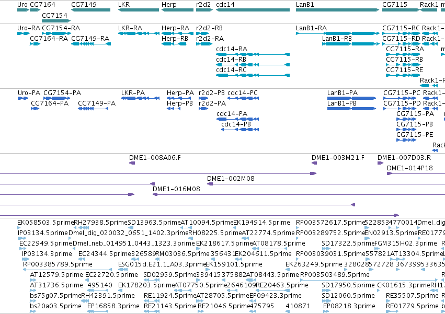Select transcript LanB1-RA
The image size is (445, 314).
pyautogui.click(x=338, y=33)
